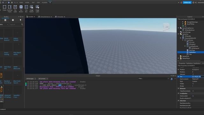Collapse the ScrollingFrame tree node
The height and width of the screenshot is (115, 204).
[x=185, y=46]
